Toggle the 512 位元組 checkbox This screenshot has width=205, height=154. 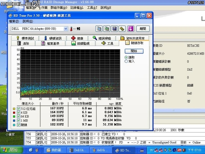pos(19,109)
